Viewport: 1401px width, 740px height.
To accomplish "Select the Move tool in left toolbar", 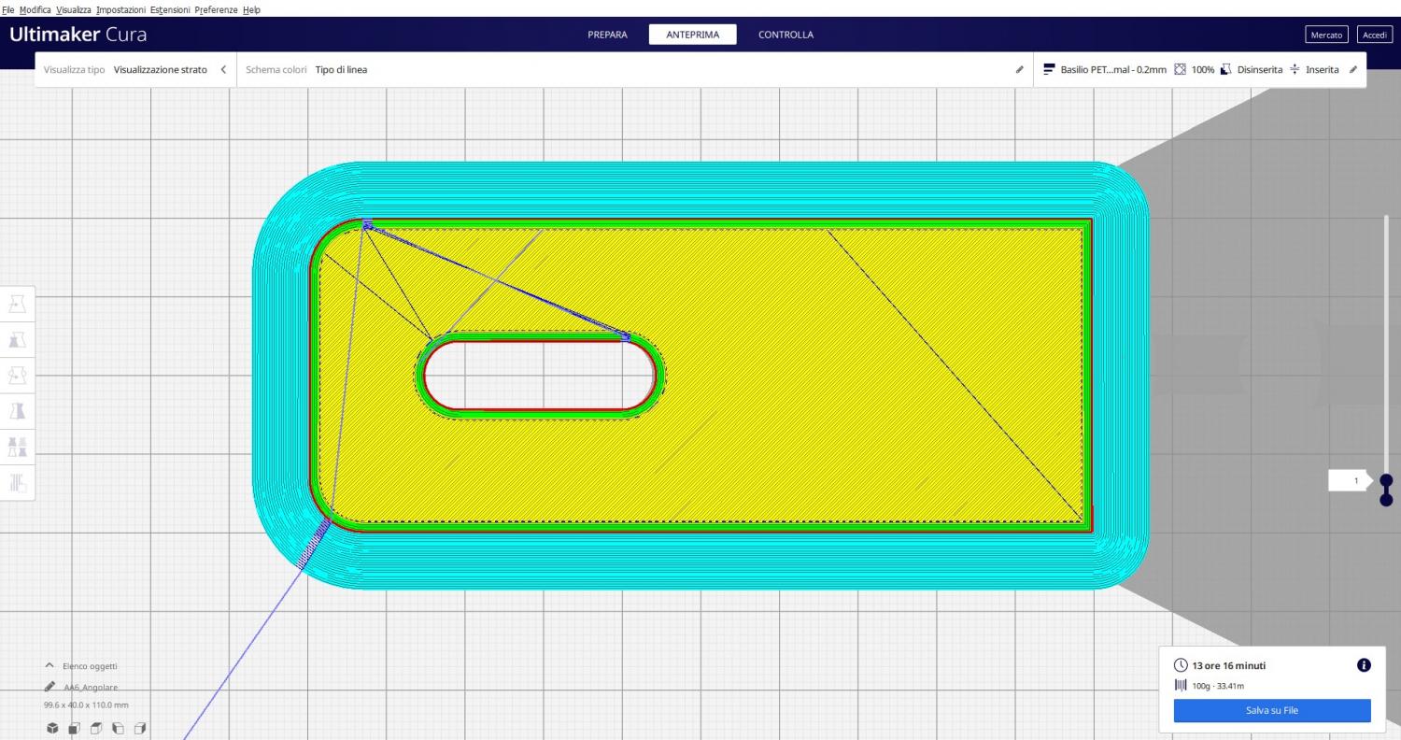I will point(17,304).
